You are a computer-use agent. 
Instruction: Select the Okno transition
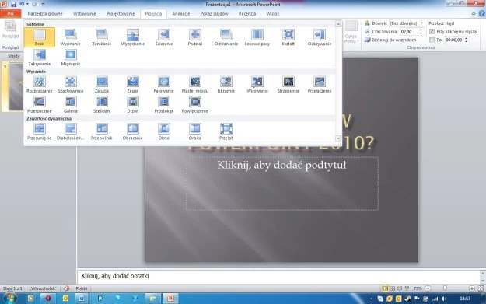click(164, 131)
